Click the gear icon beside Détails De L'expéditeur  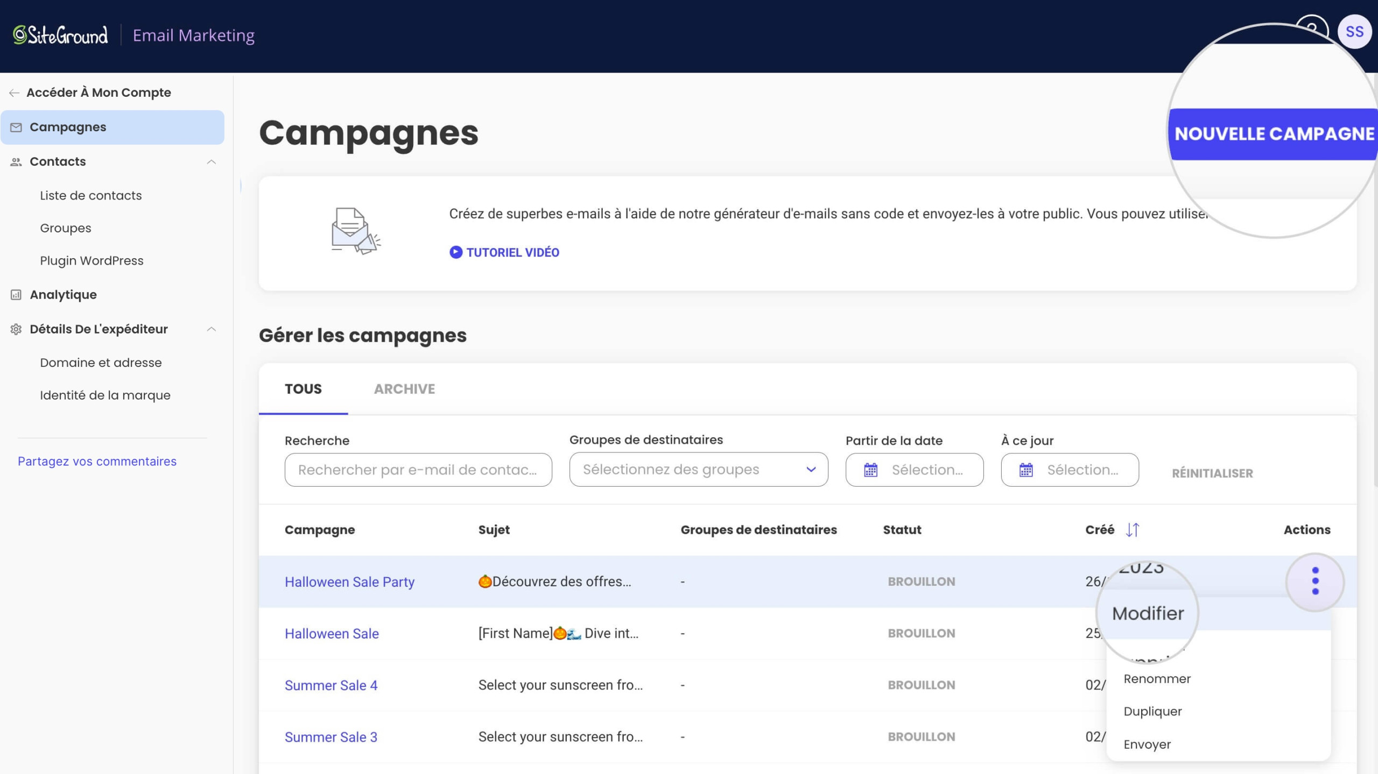click(16, 329)
